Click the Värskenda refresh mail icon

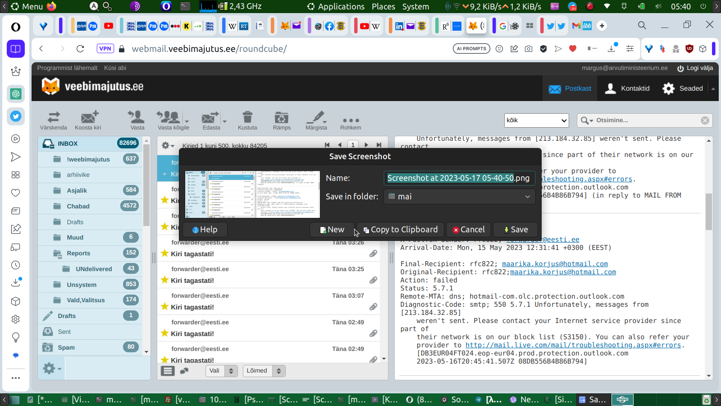coord(53,118)
